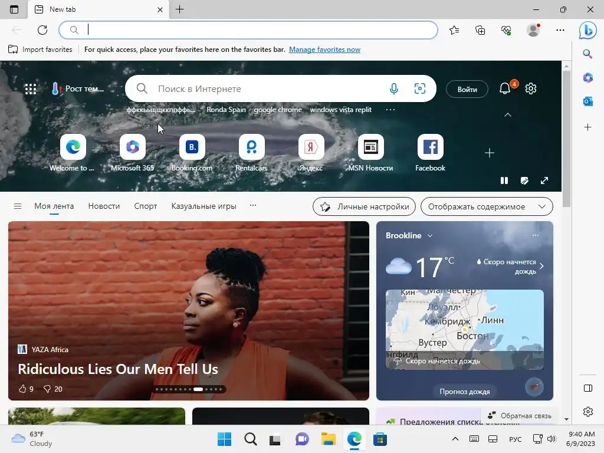Add a sidebar app with plus icon
The image size is (604, 453).
(588, 127)
